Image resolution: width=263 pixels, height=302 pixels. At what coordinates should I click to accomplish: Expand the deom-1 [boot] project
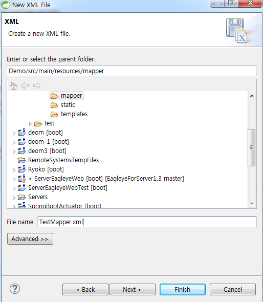tap(14, 142)
